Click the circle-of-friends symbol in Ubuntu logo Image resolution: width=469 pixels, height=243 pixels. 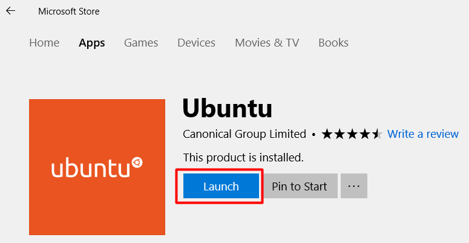[137, 163]
